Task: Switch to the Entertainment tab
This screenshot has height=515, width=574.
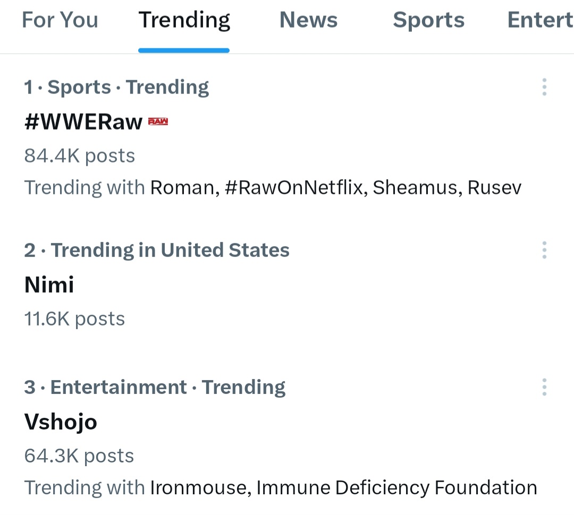Action: click(x=541, y=20)
